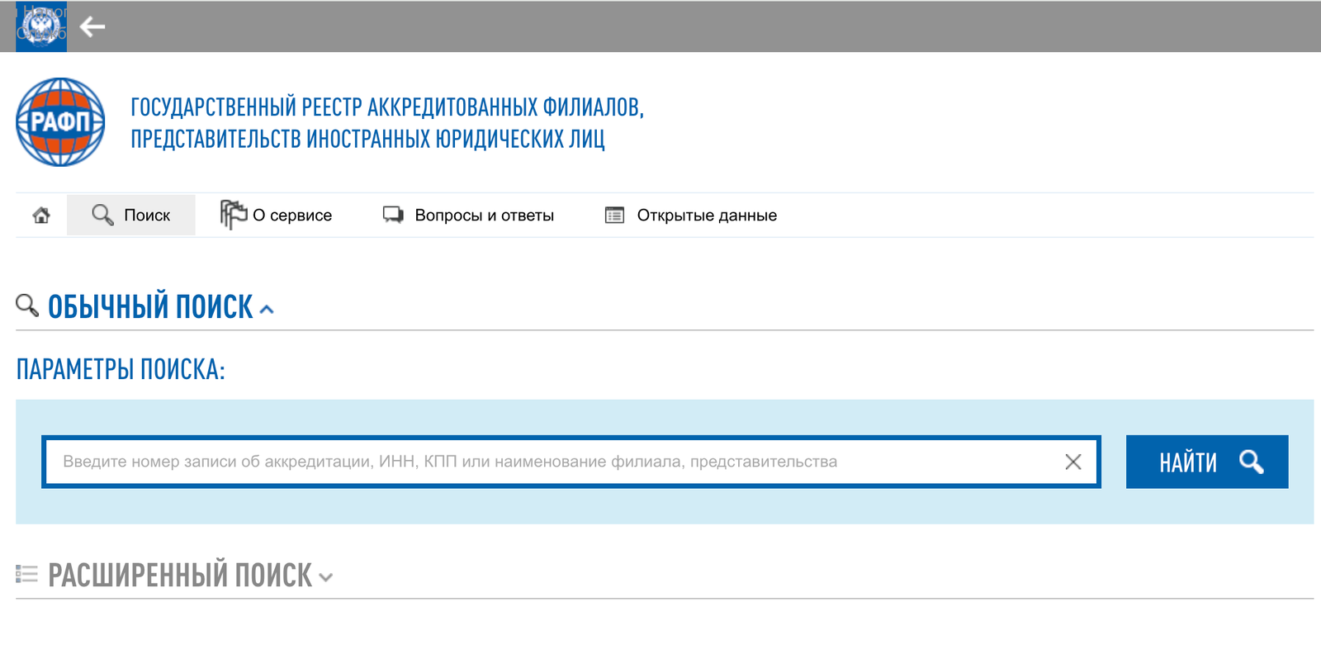Click the table icon for Открытые данные
1321x659 pixels.
614,216
